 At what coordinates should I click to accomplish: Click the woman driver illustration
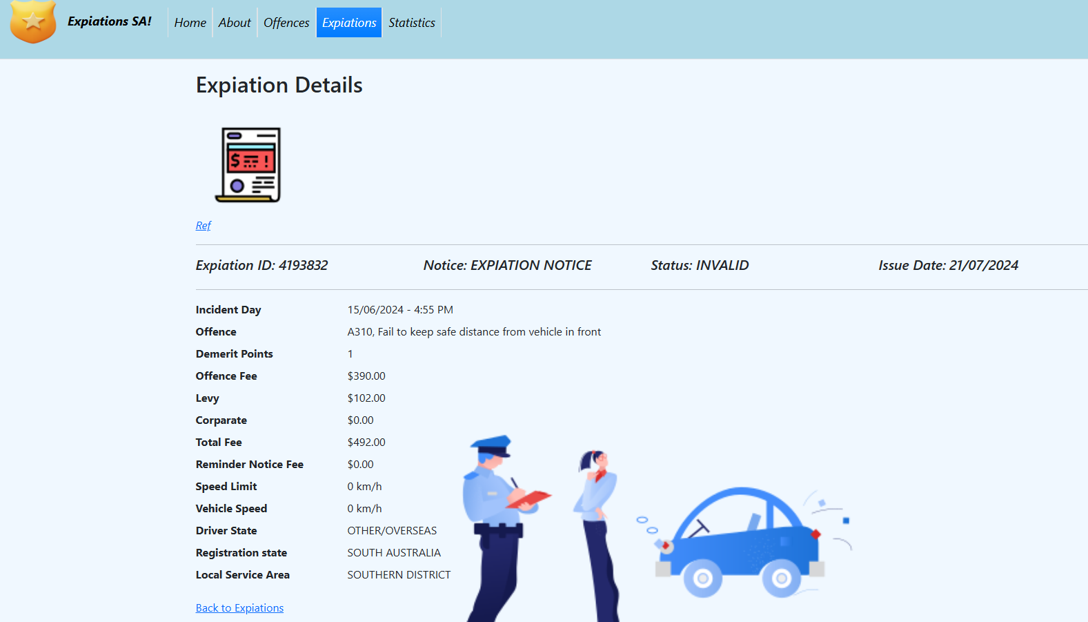597,535
